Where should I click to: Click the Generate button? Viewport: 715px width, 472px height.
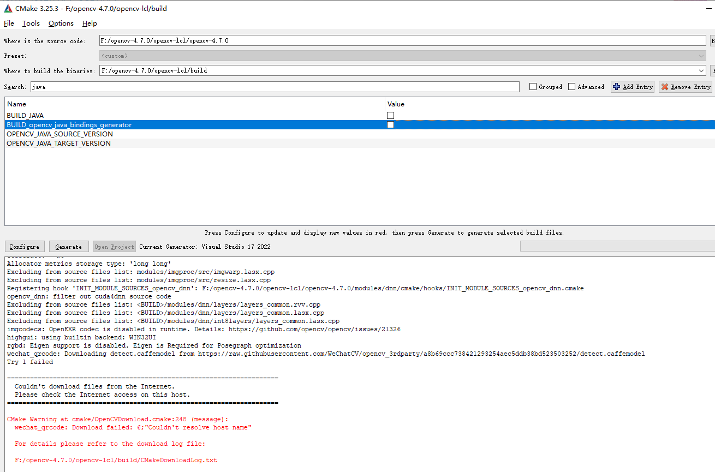[68, 246]
